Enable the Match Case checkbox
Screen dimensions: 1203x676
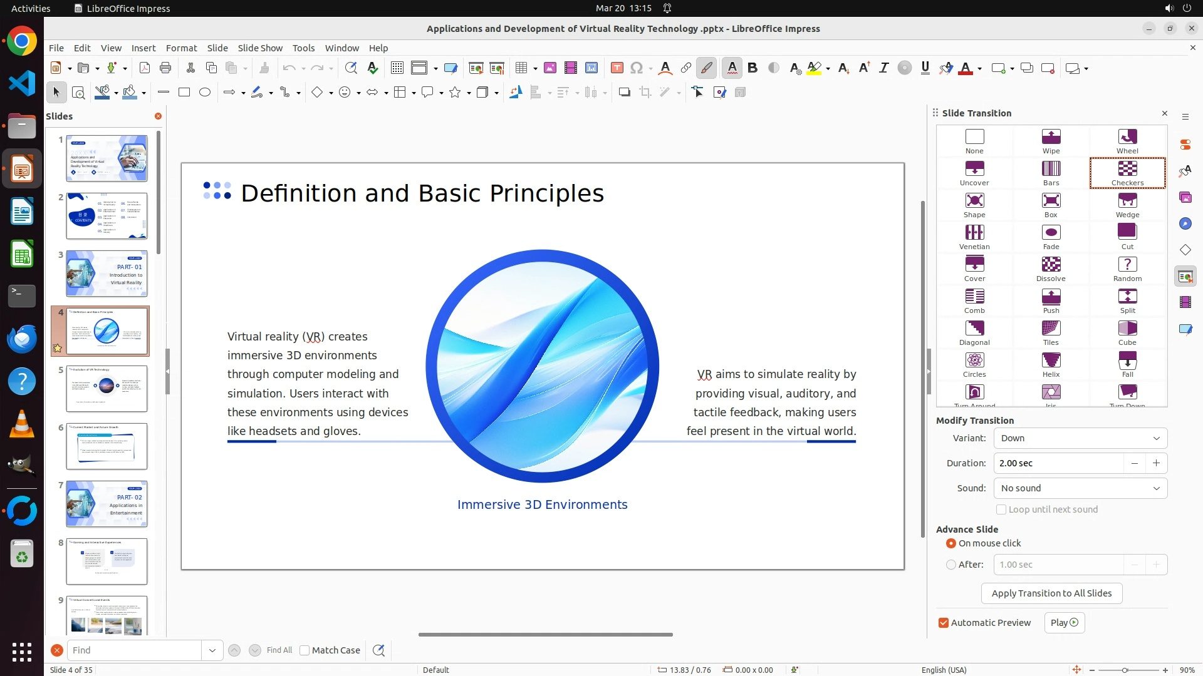click(305, 650)
